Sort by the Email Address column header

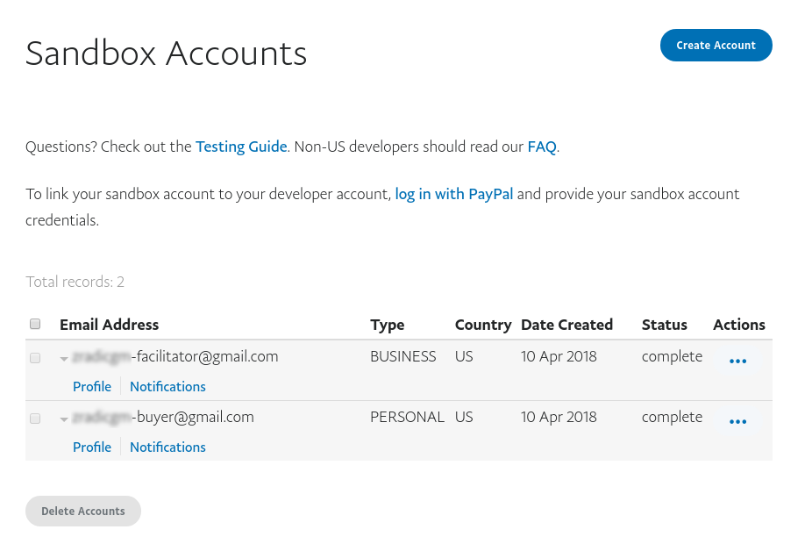click(109, 325)
